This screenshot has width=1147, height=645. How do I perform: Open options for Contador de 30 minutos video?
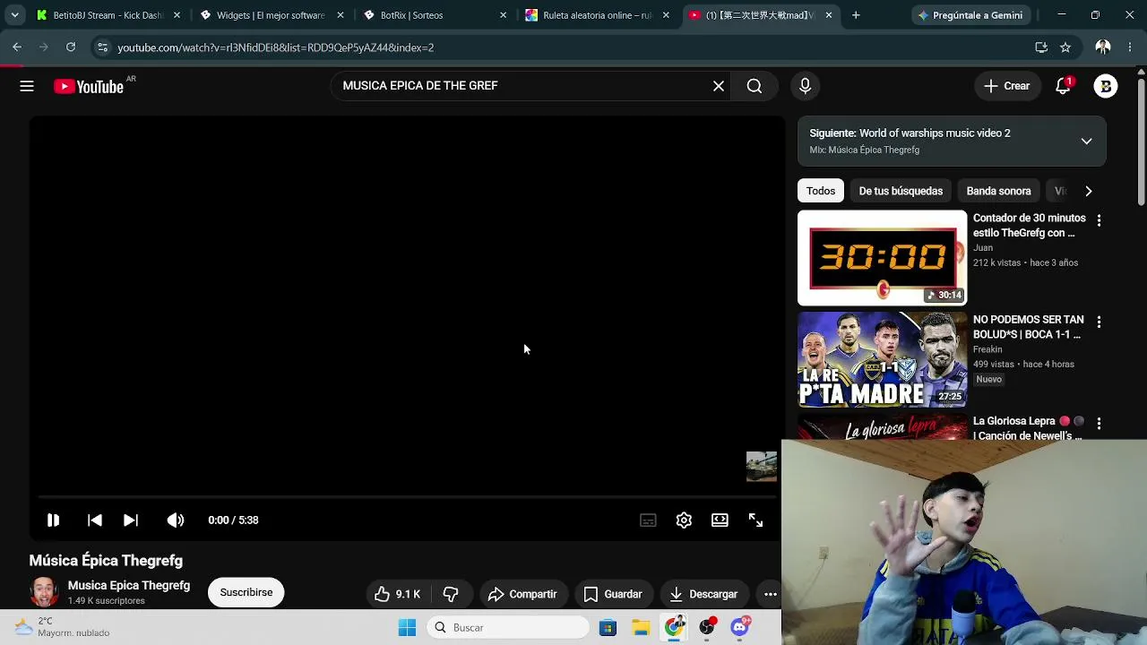(x=1099, y=219)
